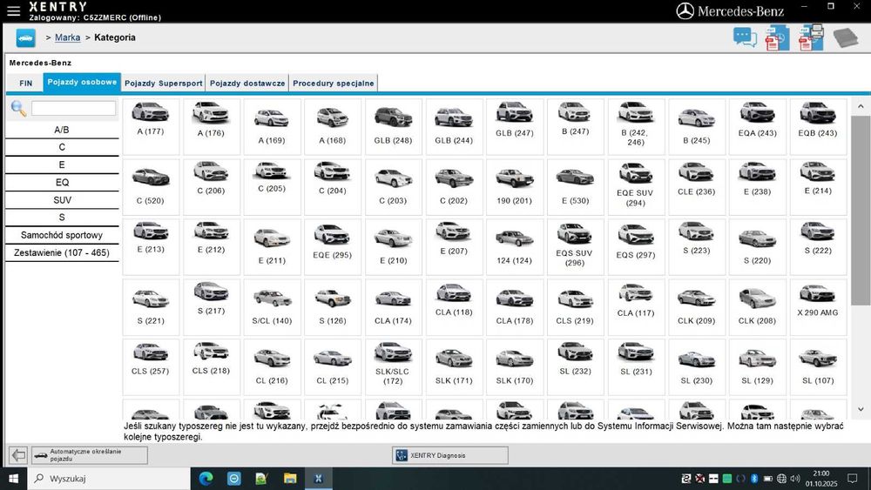The height and width of the screenshot is (490, 871).
Task: Open the XENTRY hamburger menu
Action: (x=13, y=10)
